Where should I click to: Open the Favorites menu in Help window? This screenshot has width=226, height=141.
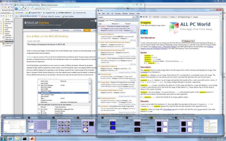[x=118, y=14]
